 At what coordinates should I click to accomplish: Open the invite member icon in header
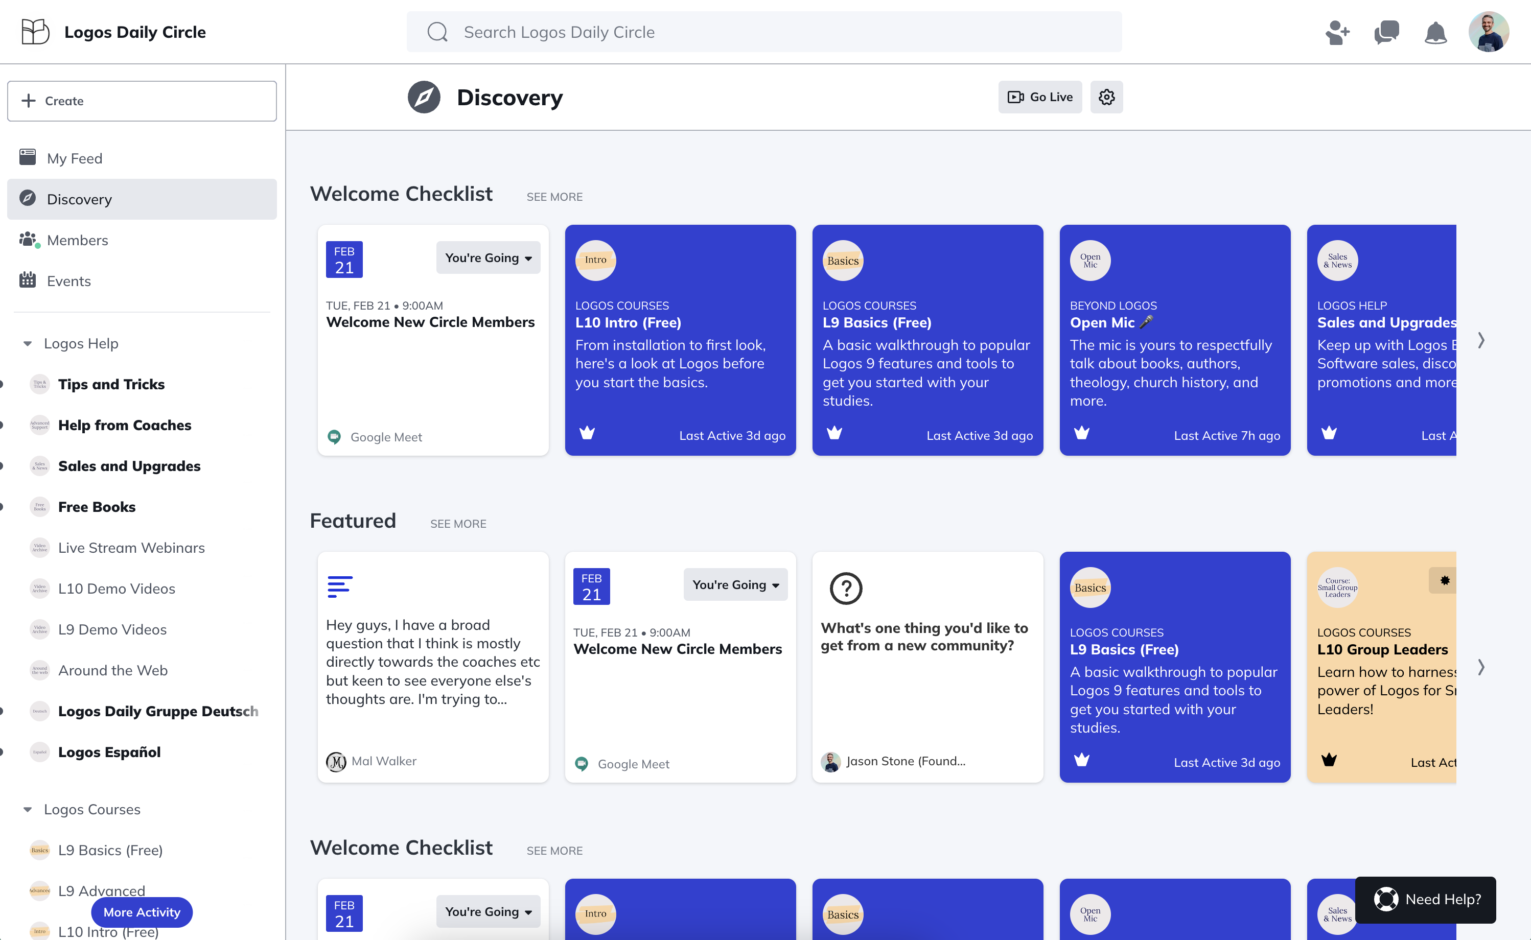1337,32
